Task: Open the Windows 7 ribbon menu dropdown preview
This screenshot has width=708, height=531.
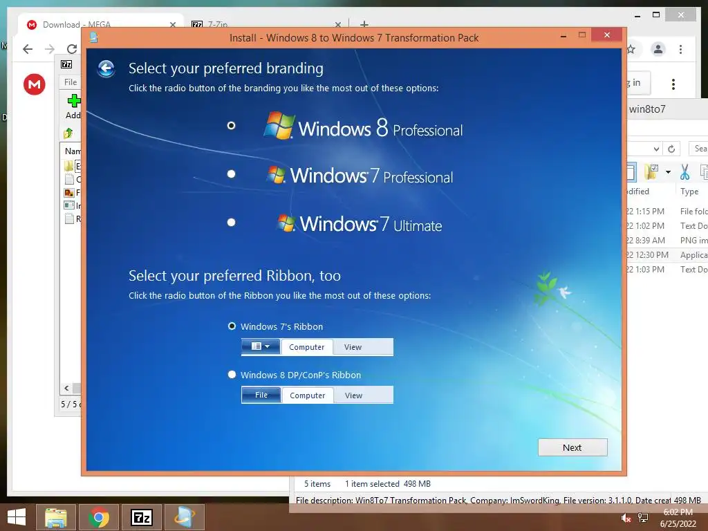Action: click(x=261, y=346)
